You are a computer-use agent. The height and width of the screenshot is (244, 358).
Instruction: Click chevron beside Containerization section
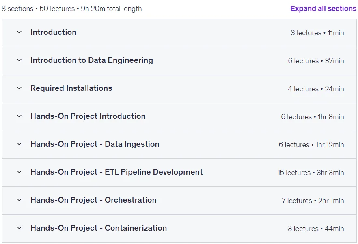pyautogui.click(x=19, y=228)
